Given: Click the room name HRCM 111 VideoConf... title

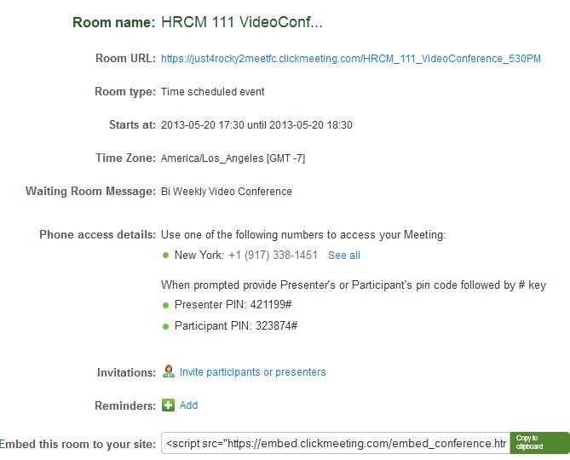Looking at the screenshot, I should (242, 22).
